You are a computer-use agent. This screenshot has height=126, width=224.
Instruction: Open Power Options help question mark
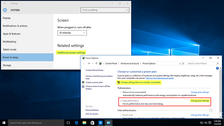click(217, 68)
